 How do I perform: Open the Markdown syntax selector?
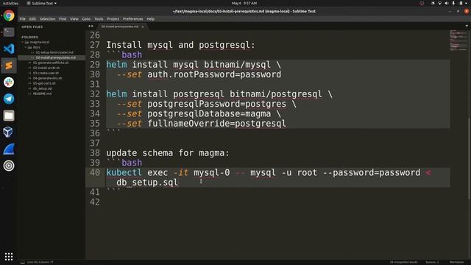456,262
